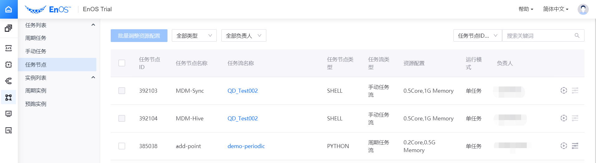Click the home icon in top-left corner
Viewport: 596px width, 163px height.
[9, 9]
